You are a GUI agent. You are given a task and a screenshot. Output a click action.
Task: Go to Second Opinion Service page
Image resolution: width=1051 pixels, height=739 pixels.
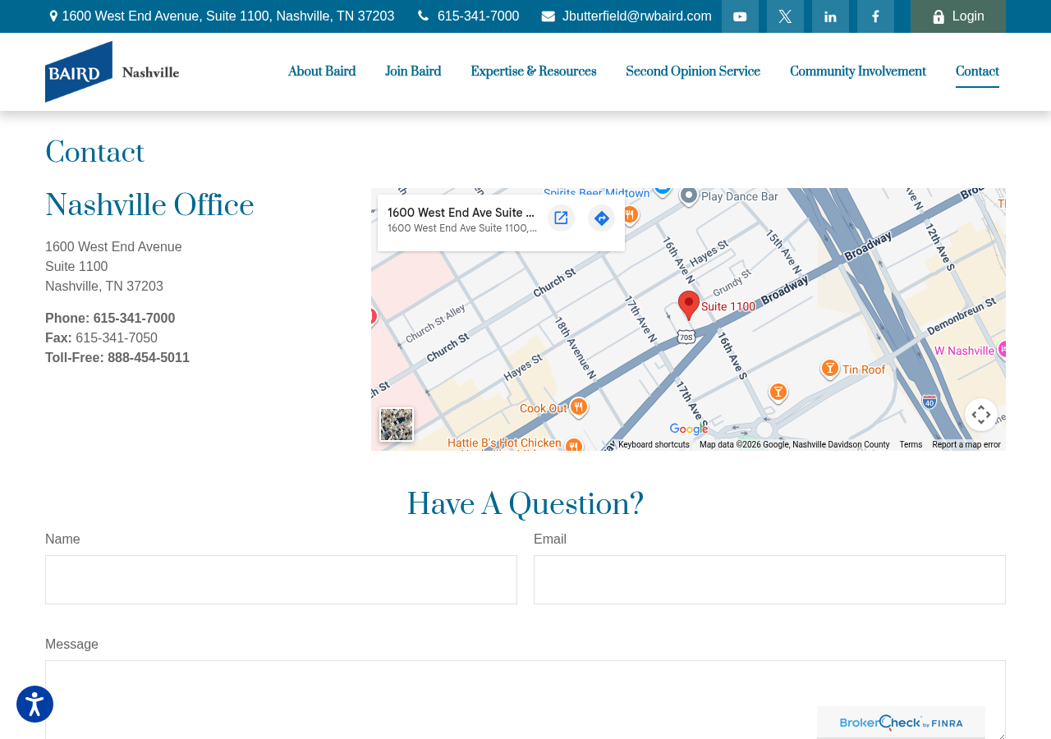point(693,71)
